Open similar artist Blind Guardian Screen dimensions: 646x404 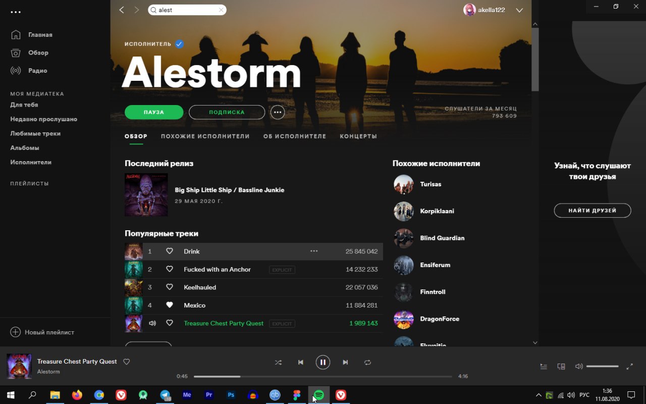pos(442,238)
